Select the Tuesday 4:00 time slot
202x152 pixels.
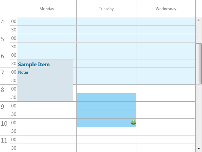[106, 21]
